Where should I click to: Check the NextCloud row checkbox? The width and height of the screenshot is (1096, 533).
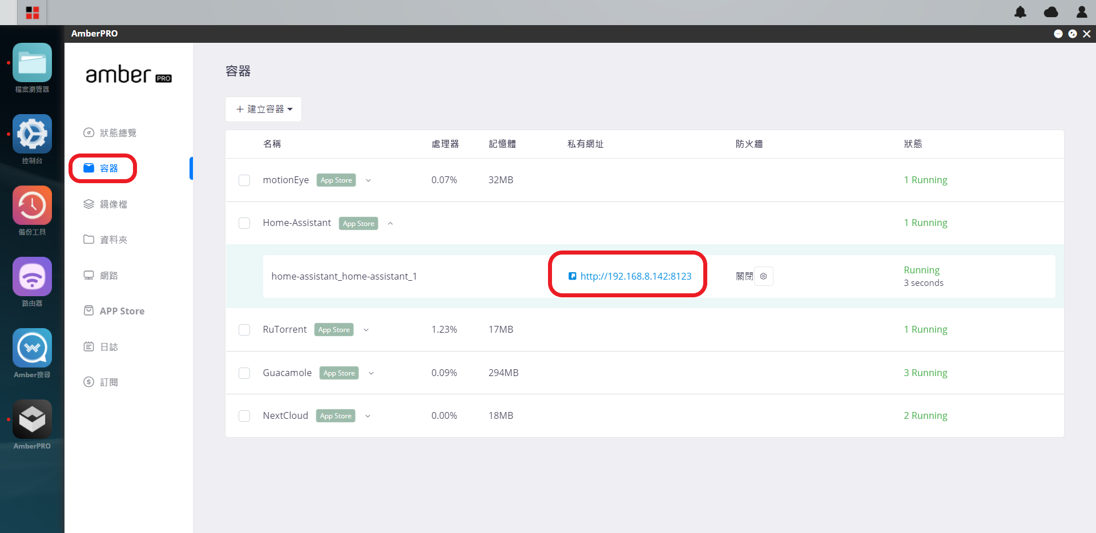244,416
